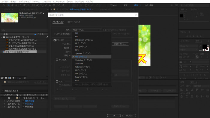
Task: Click the キャンセル button
Action: 129,116
